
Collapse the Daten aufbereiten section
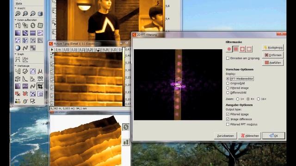click(x=15, y=20)
